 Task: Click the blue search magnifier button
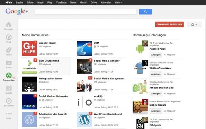click(x=145, y=12)
